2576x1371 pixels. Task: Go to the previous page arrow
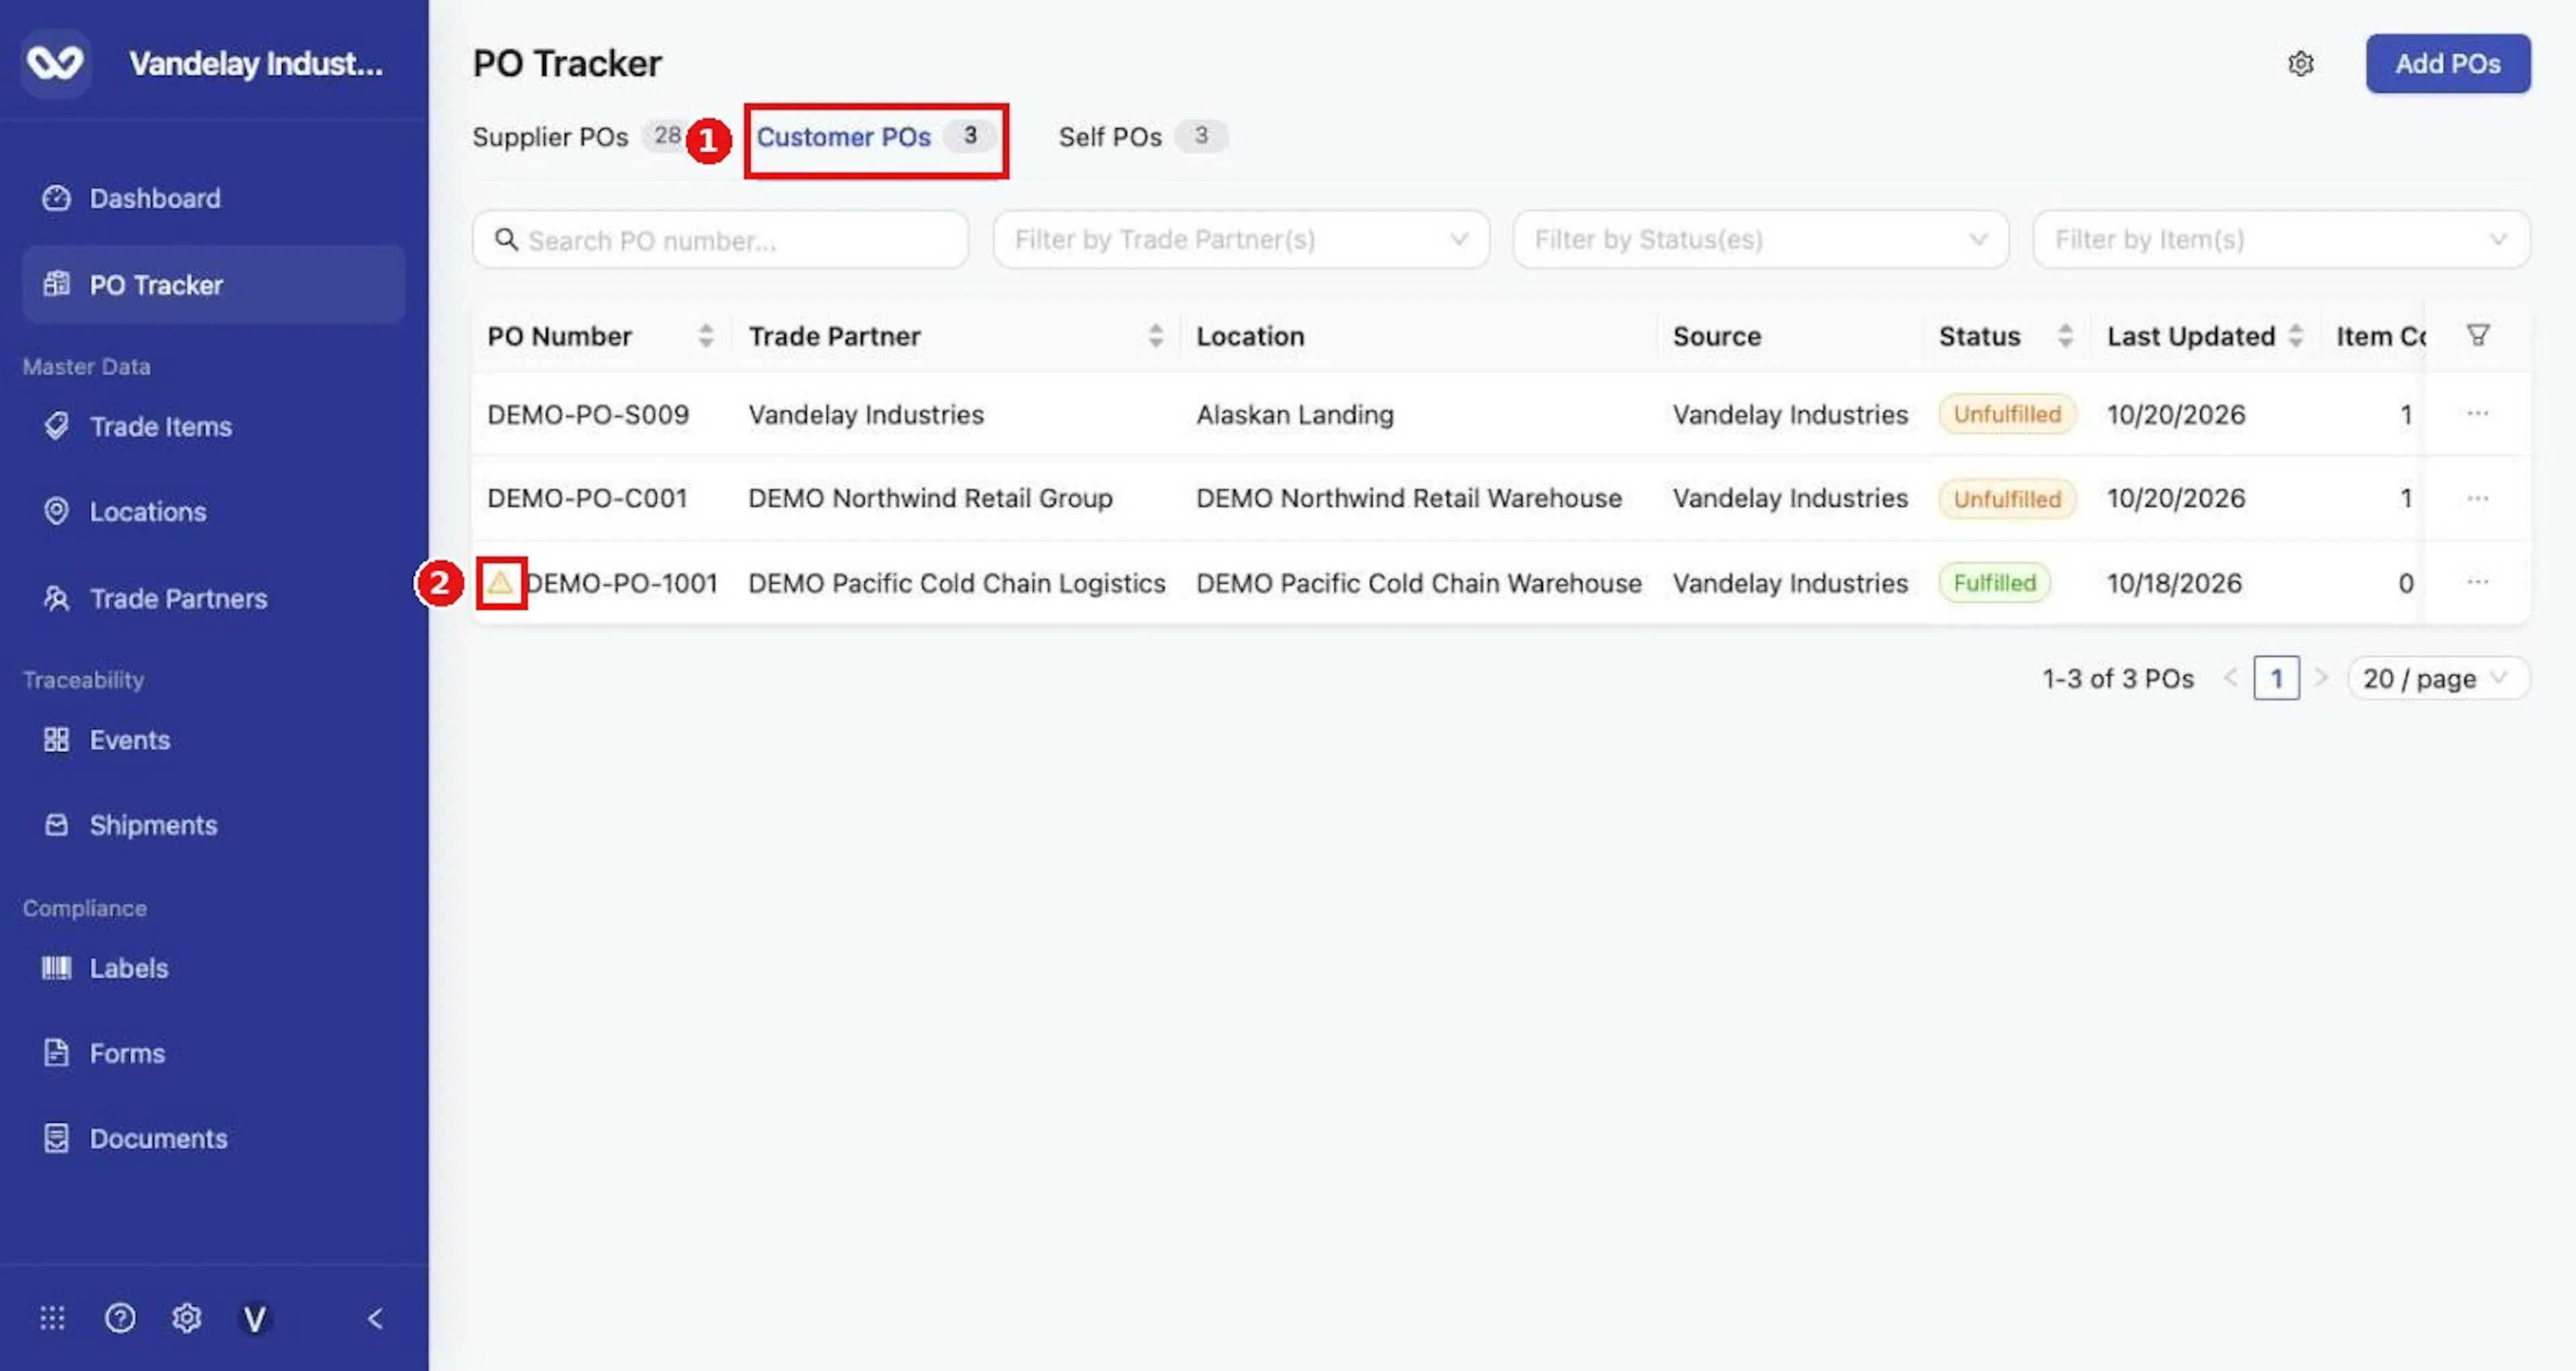tap(2230, 678)
